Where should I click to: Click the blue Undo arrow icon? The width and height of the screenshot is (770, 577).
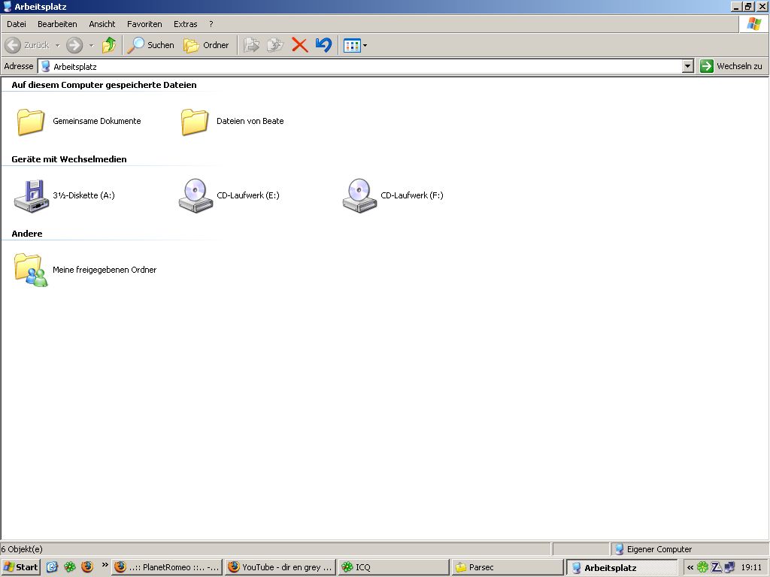(x=323, y=45)
